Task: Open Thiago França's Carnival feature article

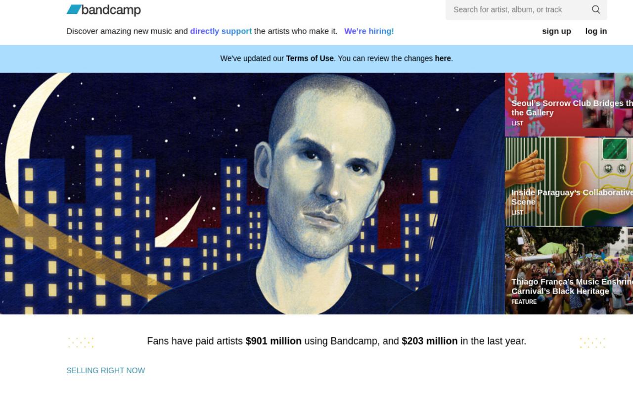Action: [x=569, y=271]
